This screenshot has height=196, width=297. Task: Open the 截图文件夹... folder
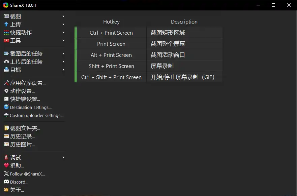pyautogui.click(x=34, y=128)
